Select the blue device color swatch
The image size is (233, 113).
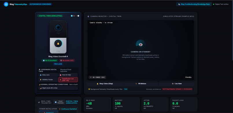click(x=72, y=16)
